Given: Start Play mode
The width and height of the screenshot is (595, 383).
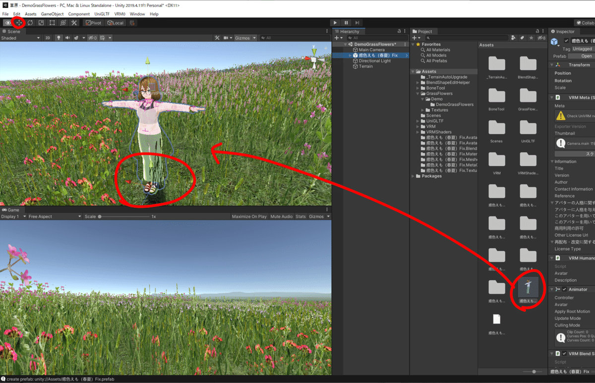Looking at the screenshot, I should tap(335, 23).
